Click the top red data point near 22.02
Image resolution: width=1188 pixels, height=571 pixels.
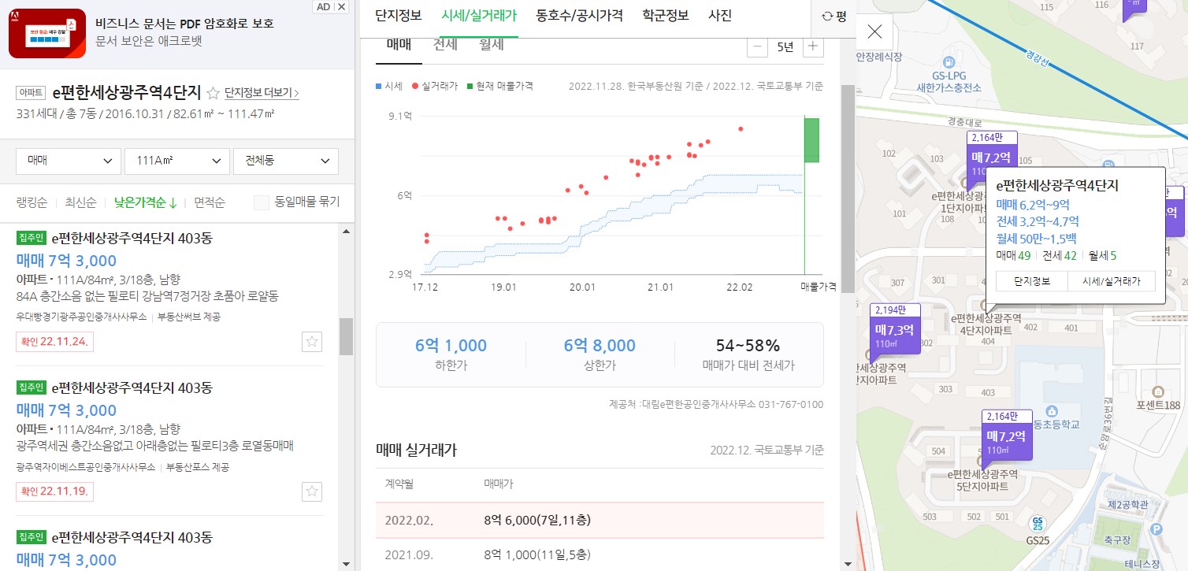[x=741, y=128]
